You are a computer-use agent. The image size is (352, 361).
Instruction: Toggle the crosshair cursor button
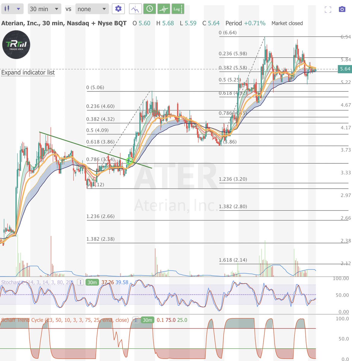(164, 9)
